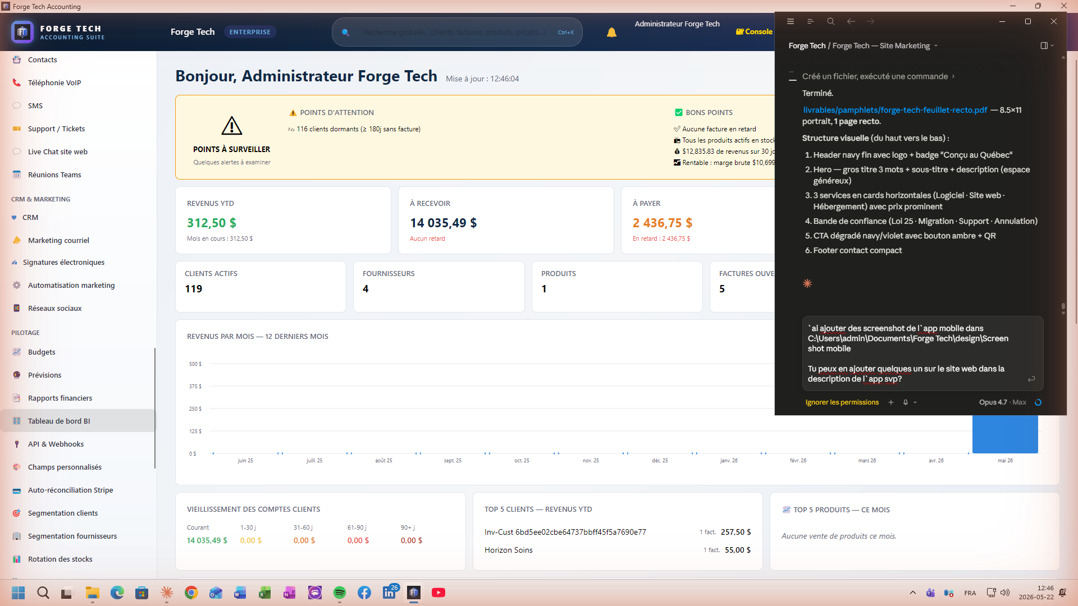This screenshot has height=606, width=1078.
Task: Click Horizon Soins client row
Action: pos(618,550)
